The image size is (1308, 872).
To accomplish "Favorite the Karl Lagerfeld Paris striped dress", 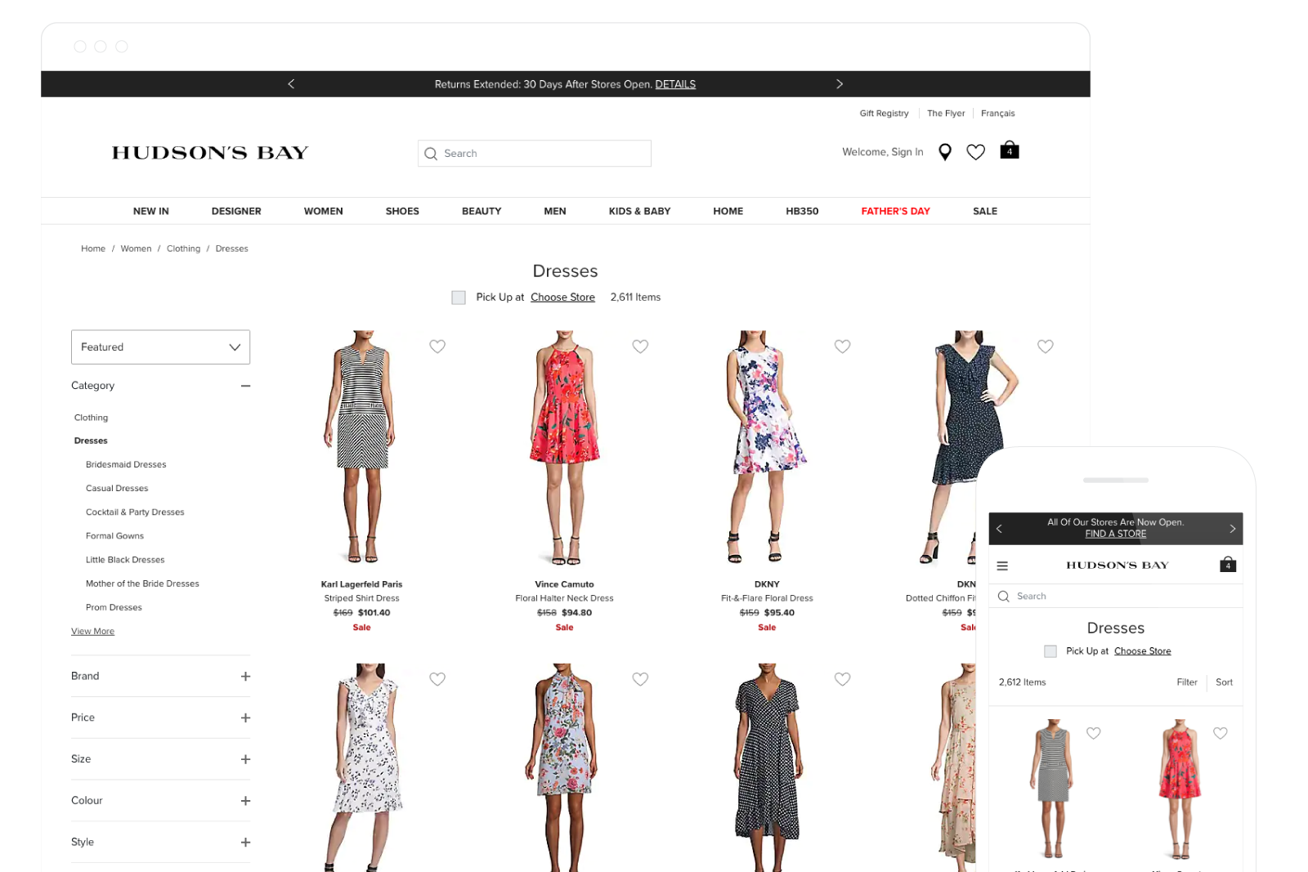I will (x=437, y=347).
